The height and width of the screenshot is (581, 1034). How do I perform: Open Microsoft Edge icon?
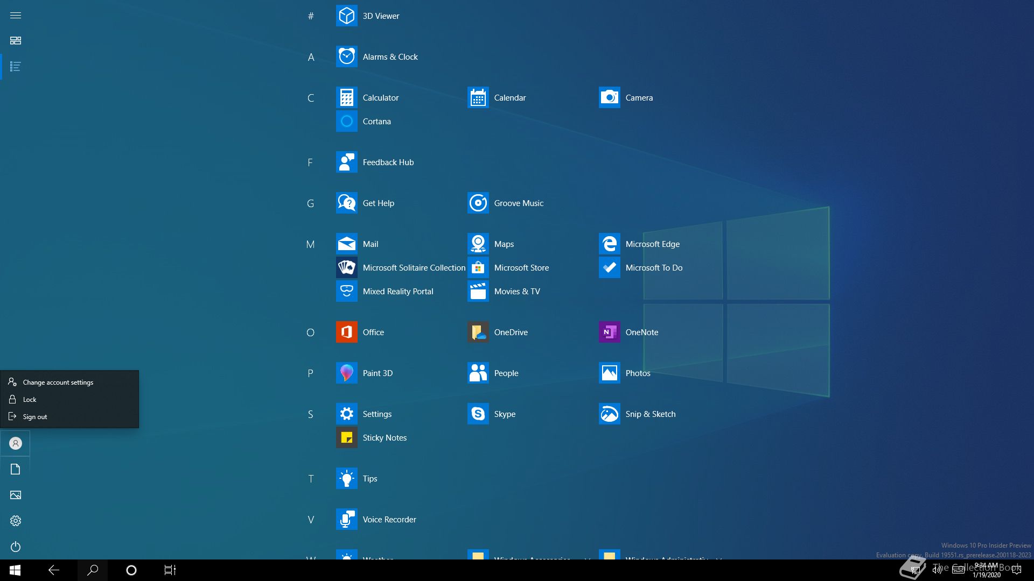pos(609,244)
